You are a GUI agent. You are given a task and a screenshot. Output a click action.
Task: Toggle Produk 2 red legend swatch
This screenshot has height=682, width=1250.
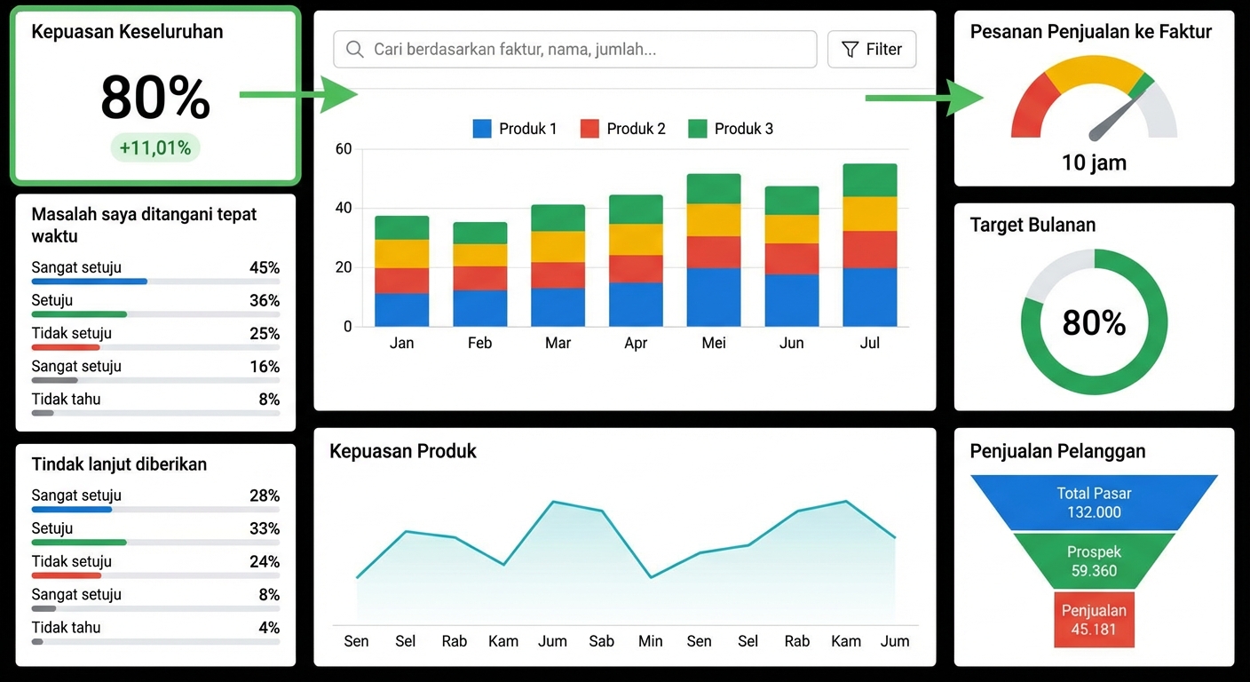point(589,129)
